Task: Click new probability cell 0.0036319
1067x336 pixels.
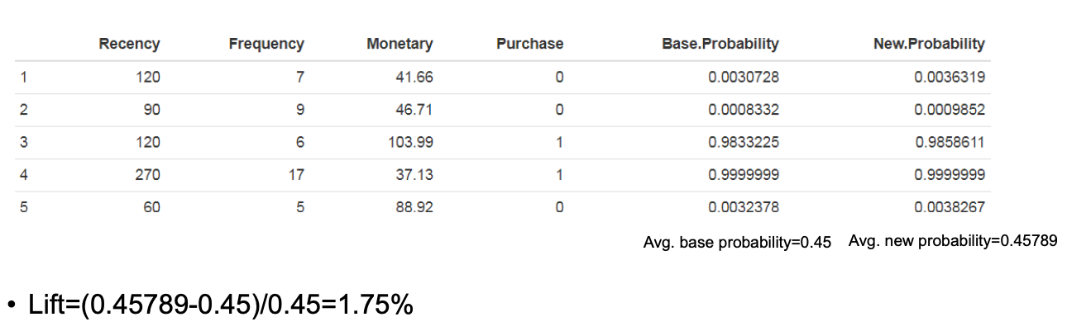Action: coord(950,78)
